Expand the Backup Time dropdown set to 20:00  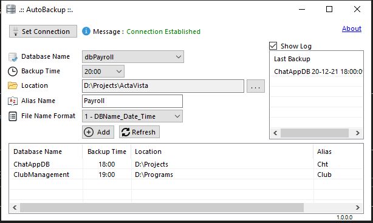point(103,71)
